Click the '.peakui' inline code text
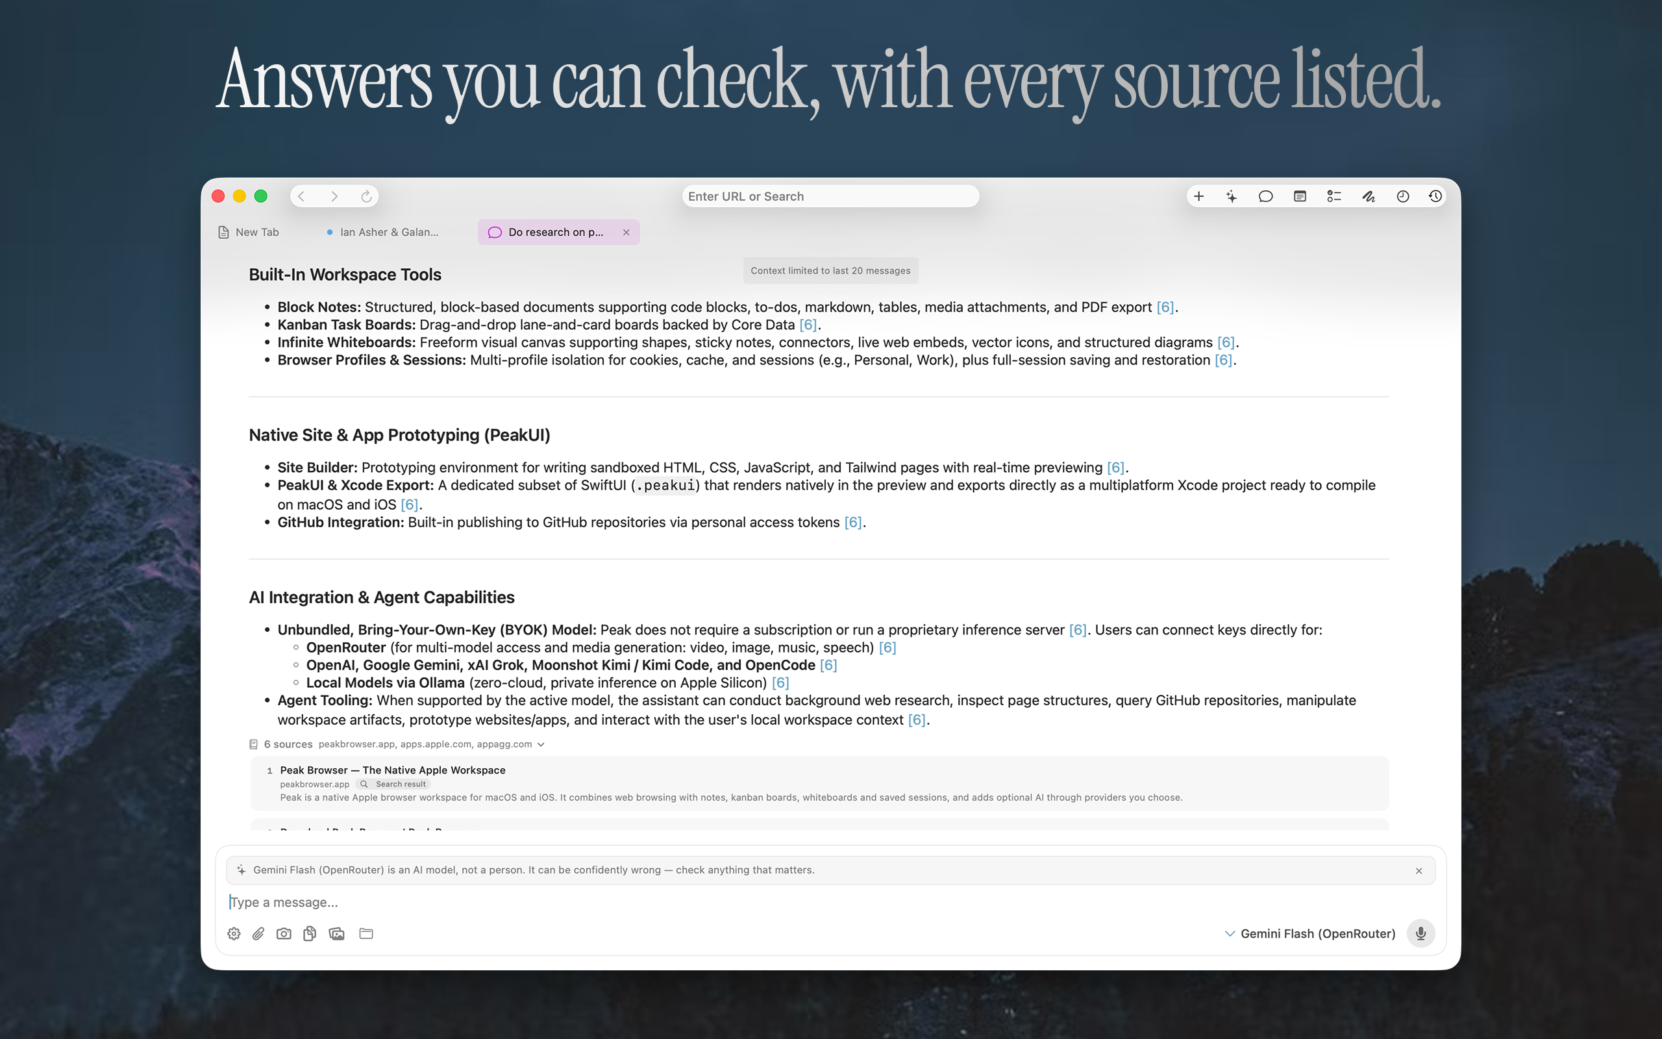This screenshot has width=1662, height=1039. (665, 486)
